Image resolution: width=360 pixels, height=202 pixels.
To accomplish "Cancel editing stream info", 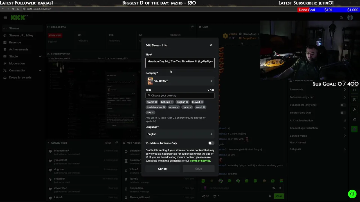I will coord(163,169).
